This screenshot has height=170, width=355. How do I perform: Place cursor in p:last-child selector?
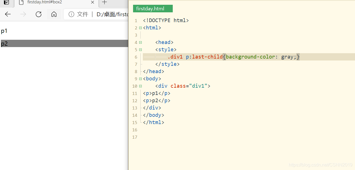click(x=204, y=57)
